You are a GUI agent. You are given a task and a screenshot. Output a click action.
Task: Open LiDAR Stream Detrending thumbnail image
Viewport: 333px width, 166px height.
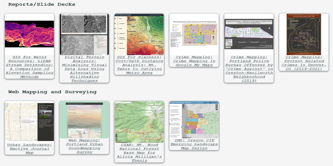click(x=29, y=34)
